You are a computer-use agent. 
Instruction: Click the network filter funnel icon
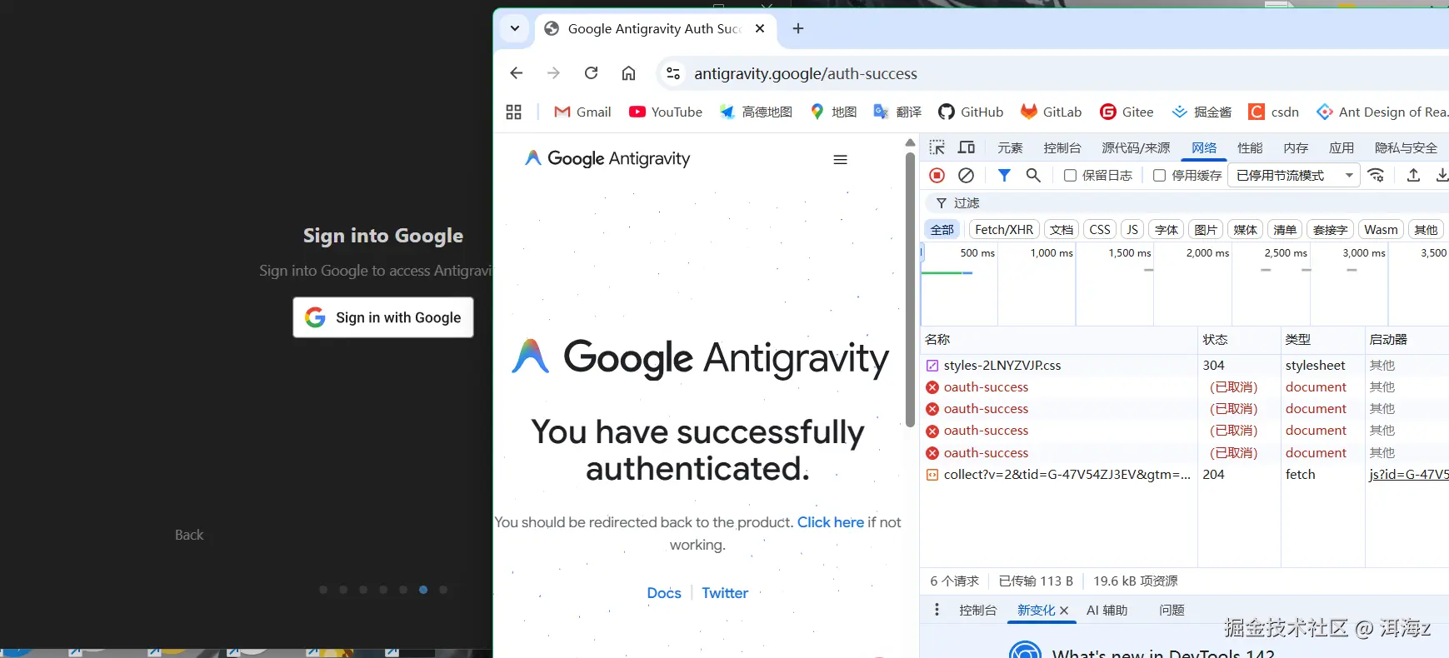(x=1004, y=175)
